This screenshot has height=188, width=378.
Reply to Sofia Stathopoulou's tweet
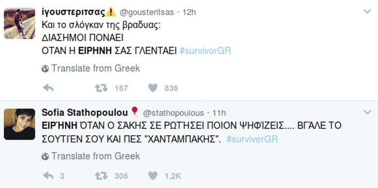click(48, 176)
